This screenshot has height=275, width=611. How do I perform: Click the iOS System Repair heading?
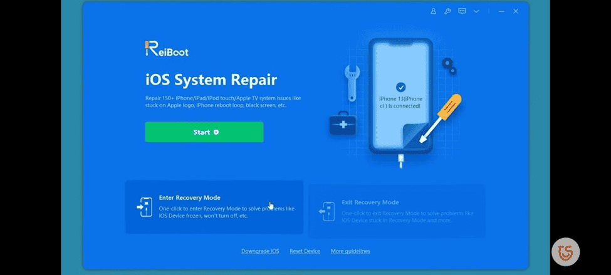click(x=211, y=80)
